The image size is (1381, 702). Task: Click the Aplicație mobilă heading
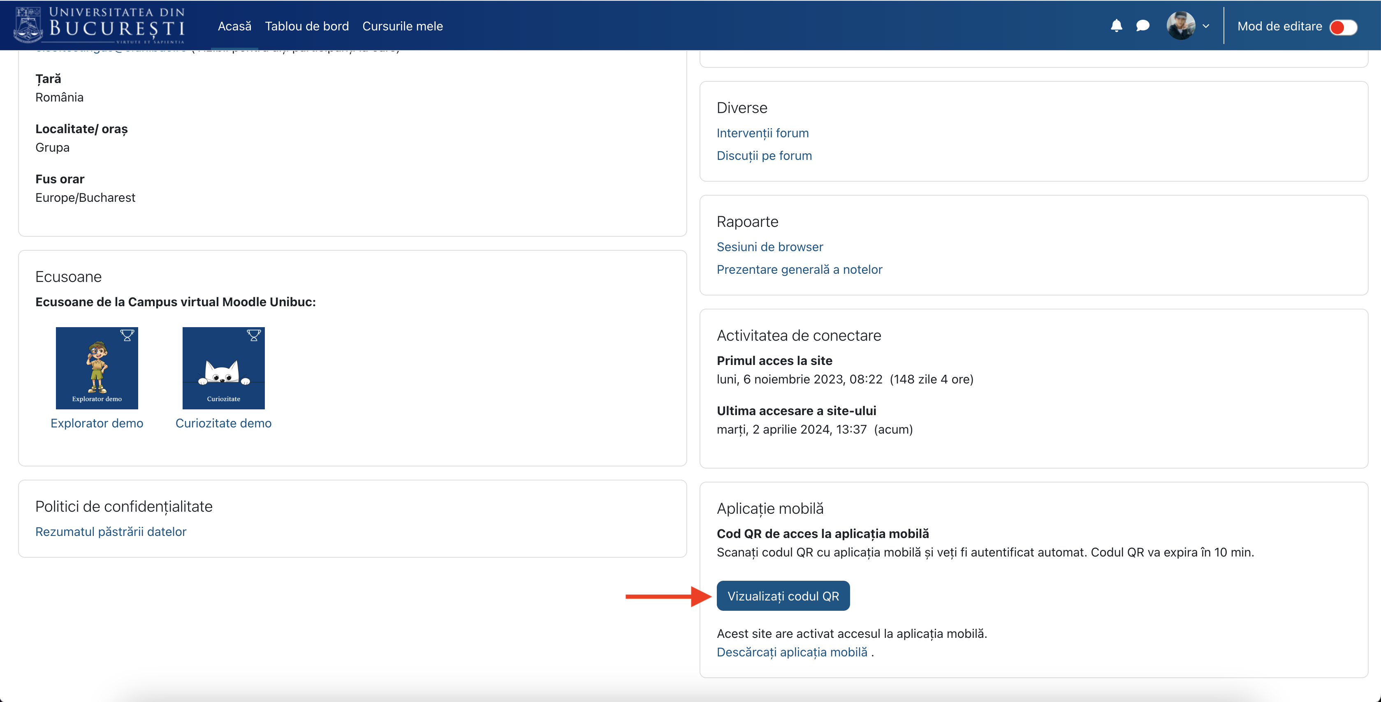770,508
